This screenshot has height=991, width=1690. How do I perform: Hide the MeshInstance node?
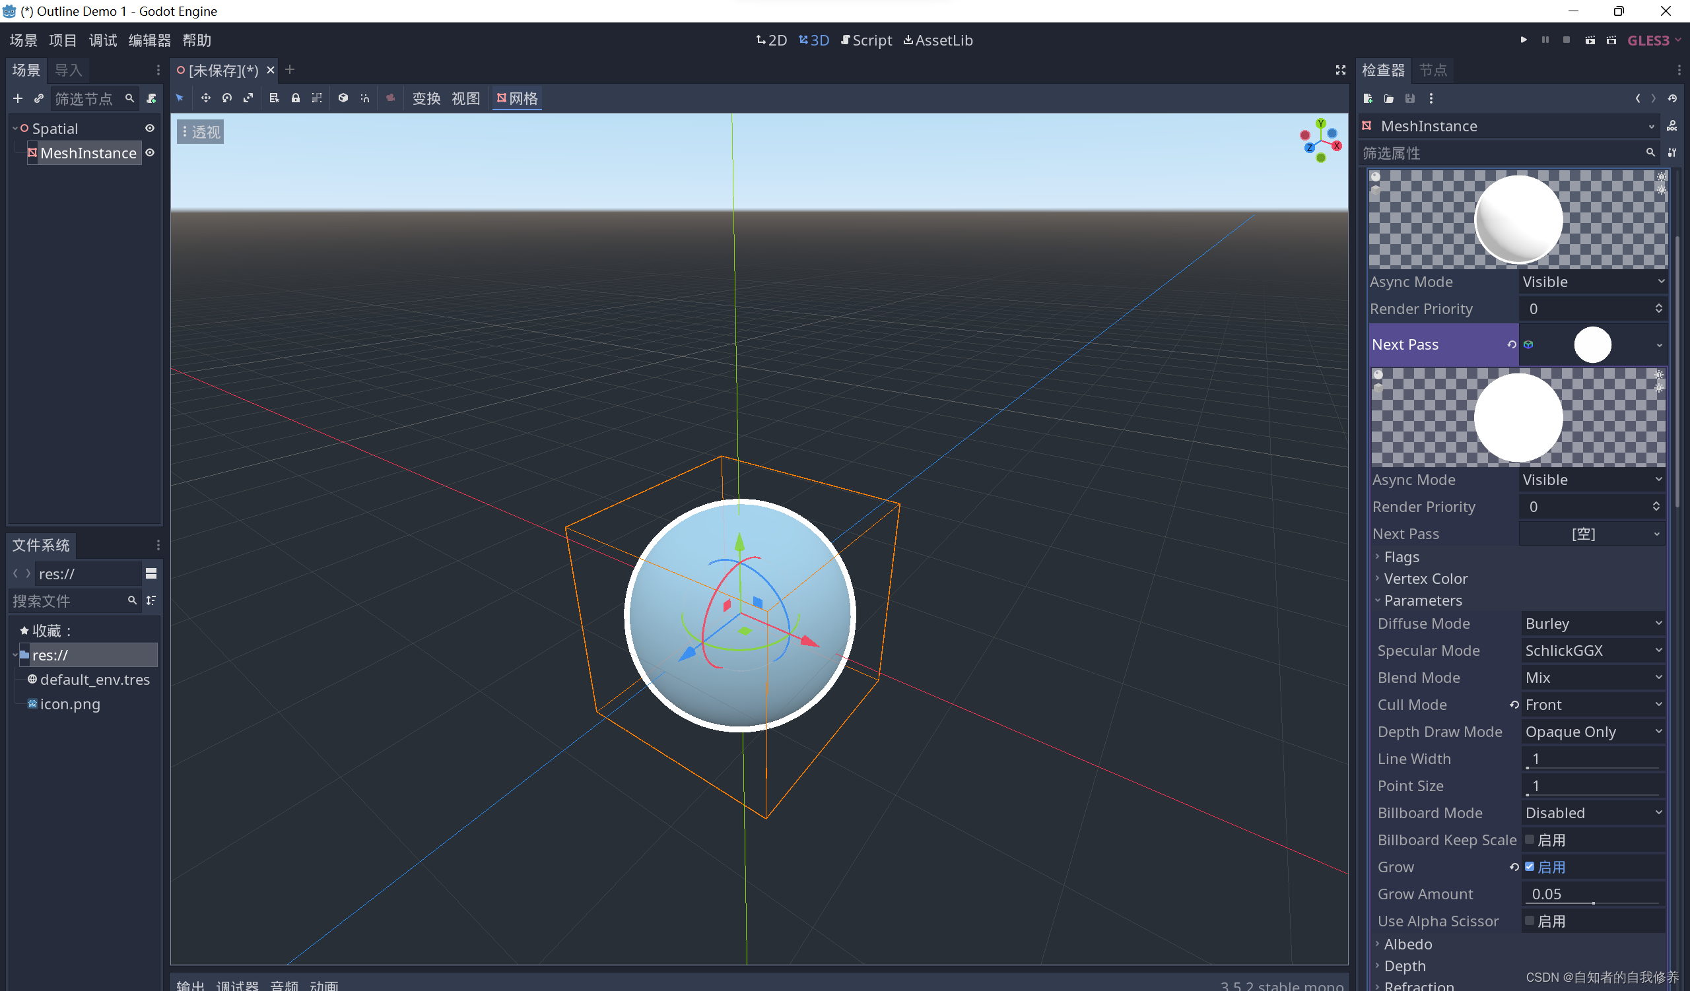[149, 153]
